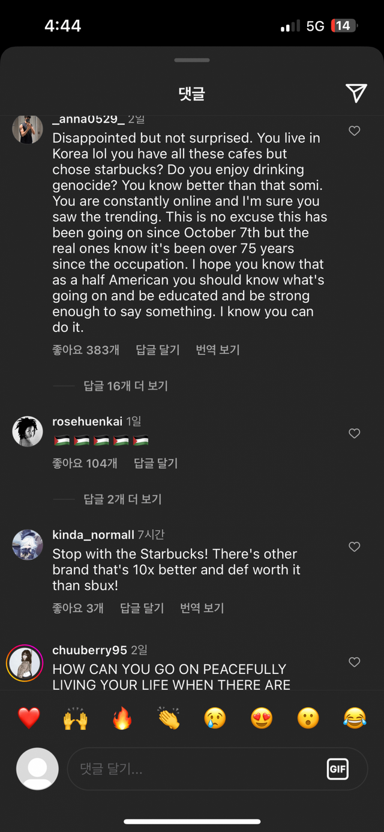Image resolution: width=384 pixels, height=832 pixels.
Task: Tap the GIF button in comment box
Action: click(x=338, y=769)
